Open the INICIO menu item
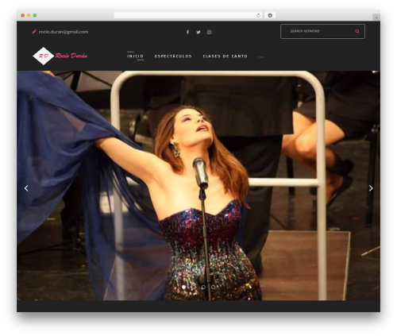This screenshot has width=397, height=336. tap(135, 56)
